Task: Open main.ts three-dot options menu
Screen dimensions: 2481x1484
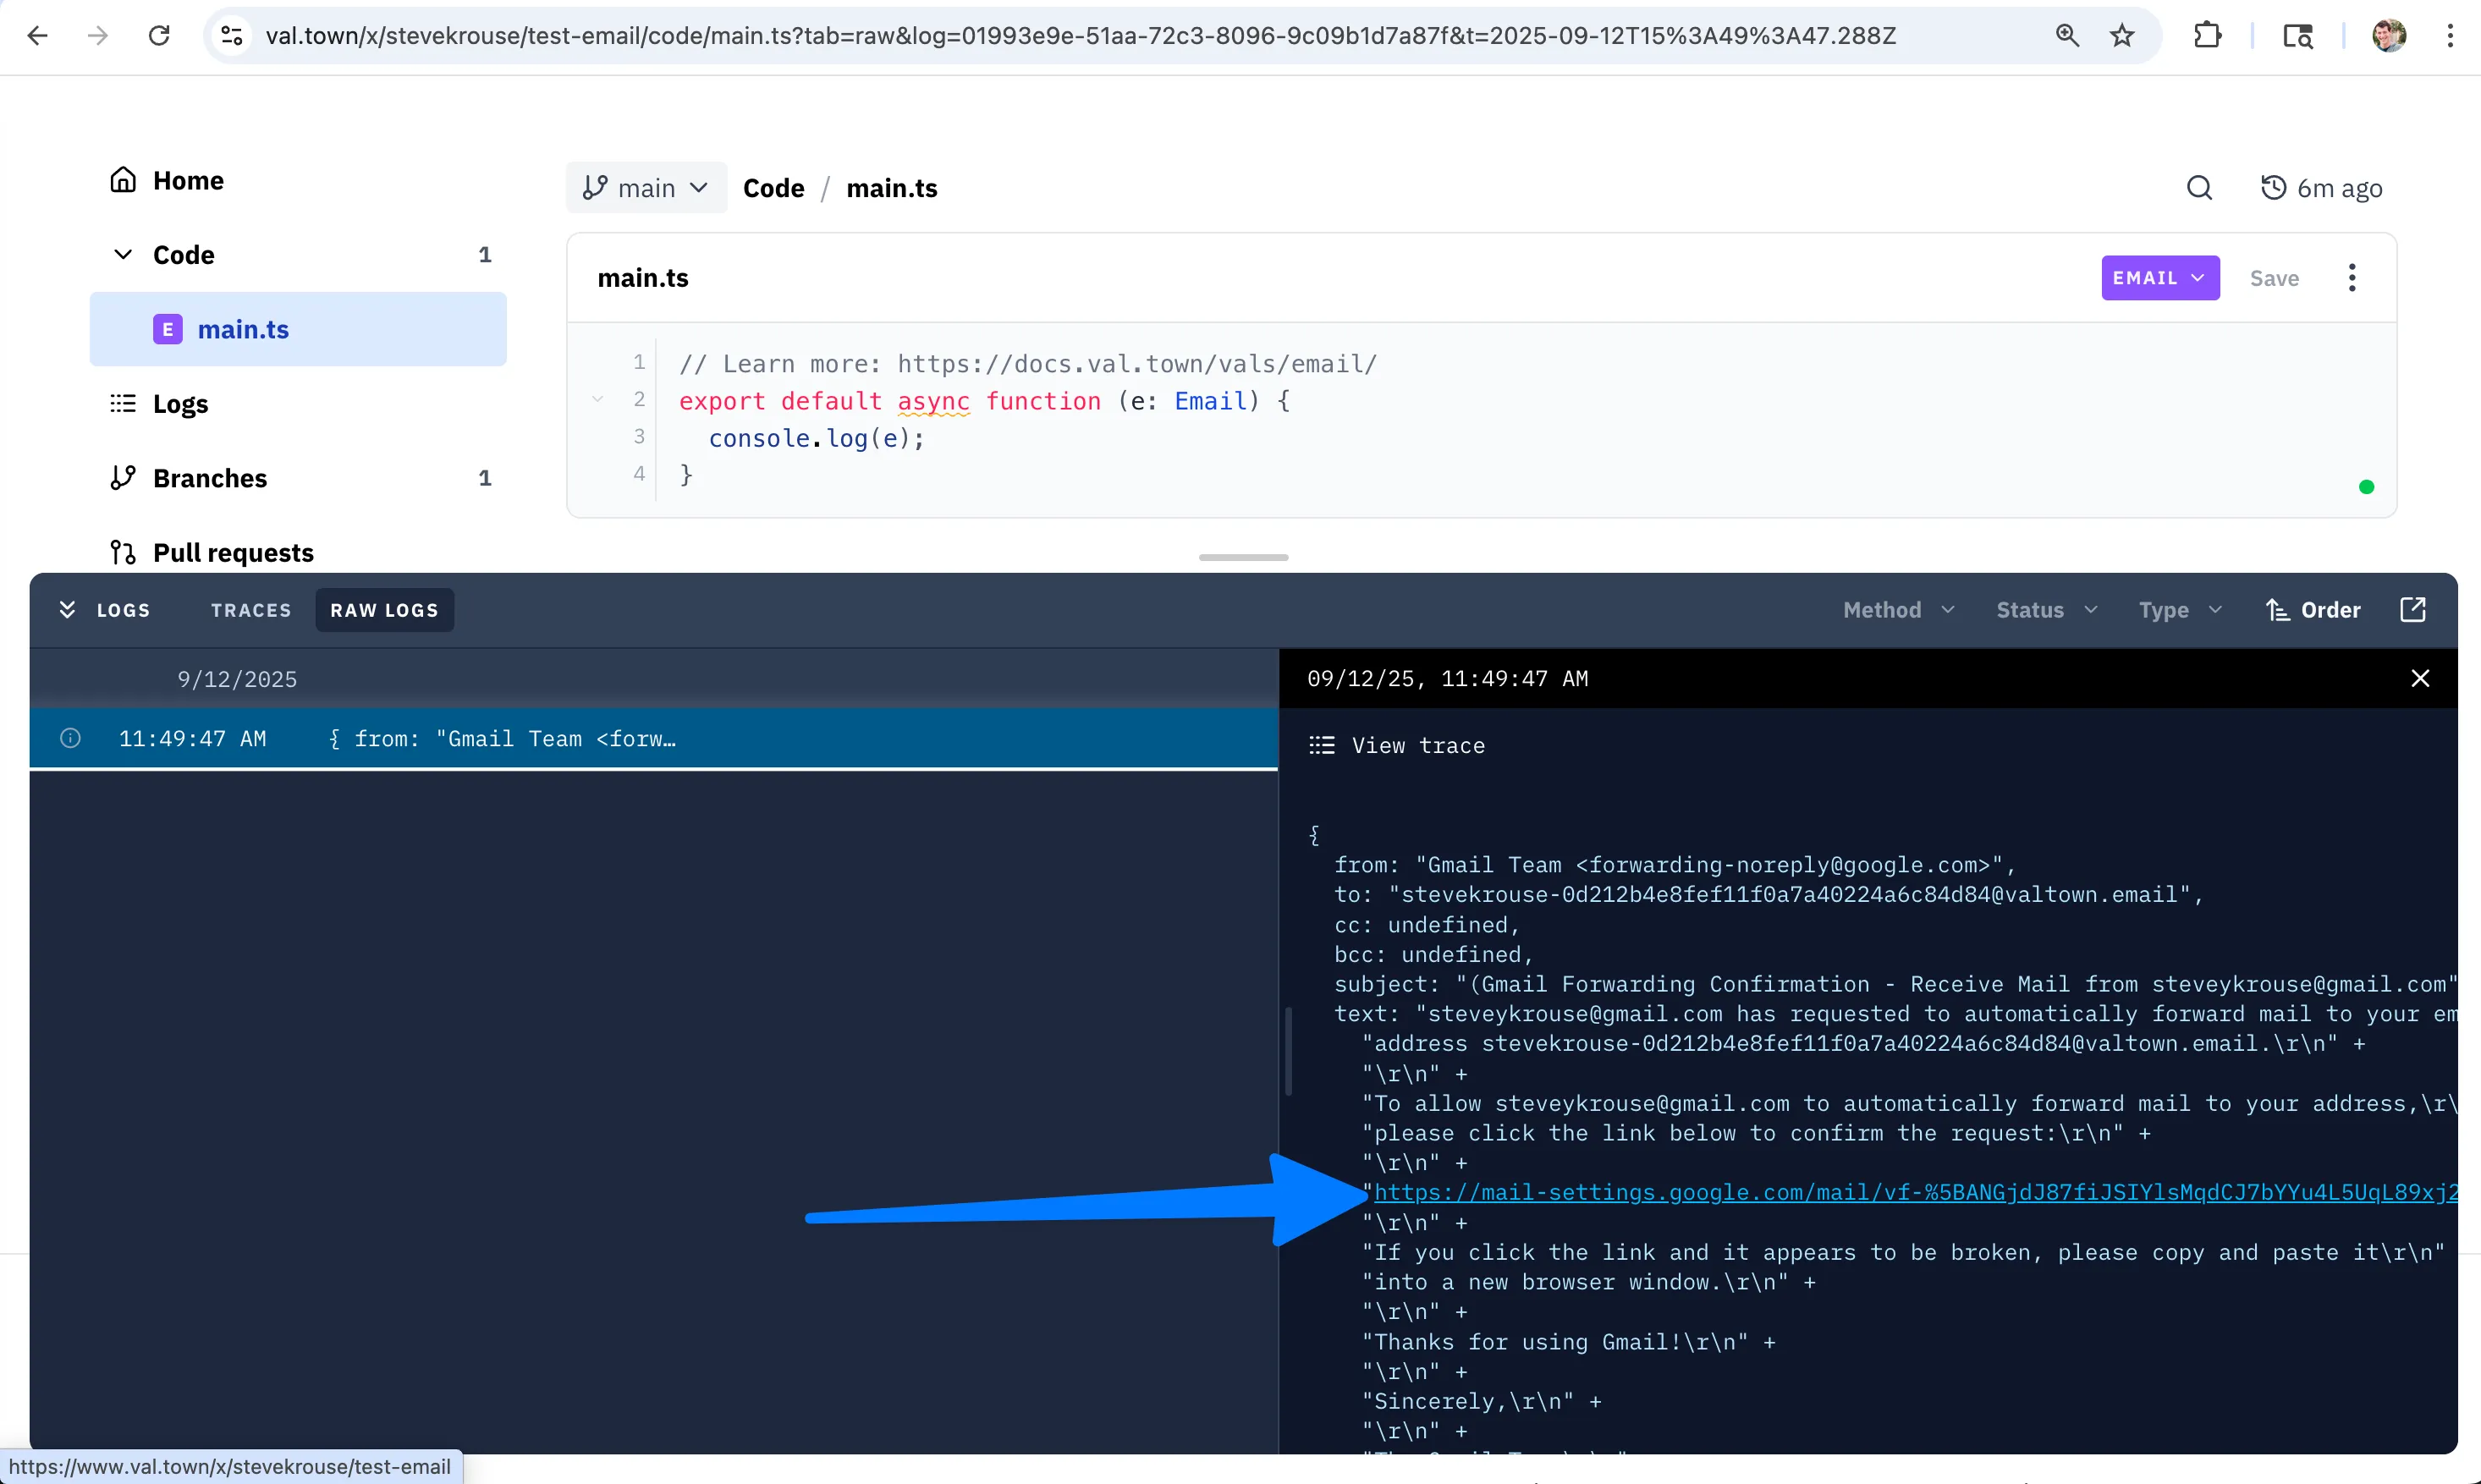Action: [x=2351, y=278]
